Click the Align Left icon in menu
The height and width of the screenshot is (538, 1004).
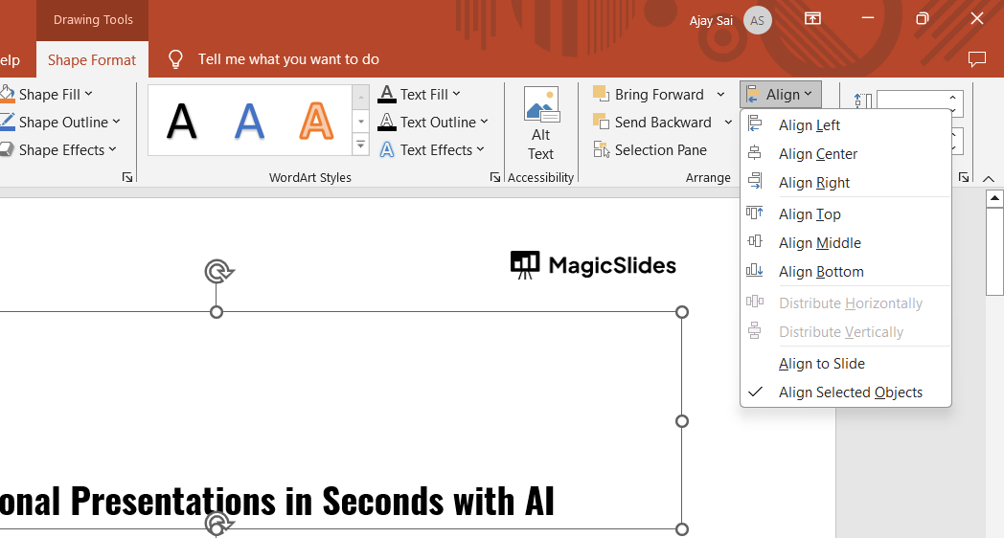[x=755, y=124]
